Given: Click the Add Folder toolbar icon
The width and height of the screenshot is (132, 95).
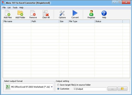Looking at the screenshot, I should (x=20, y=14).
